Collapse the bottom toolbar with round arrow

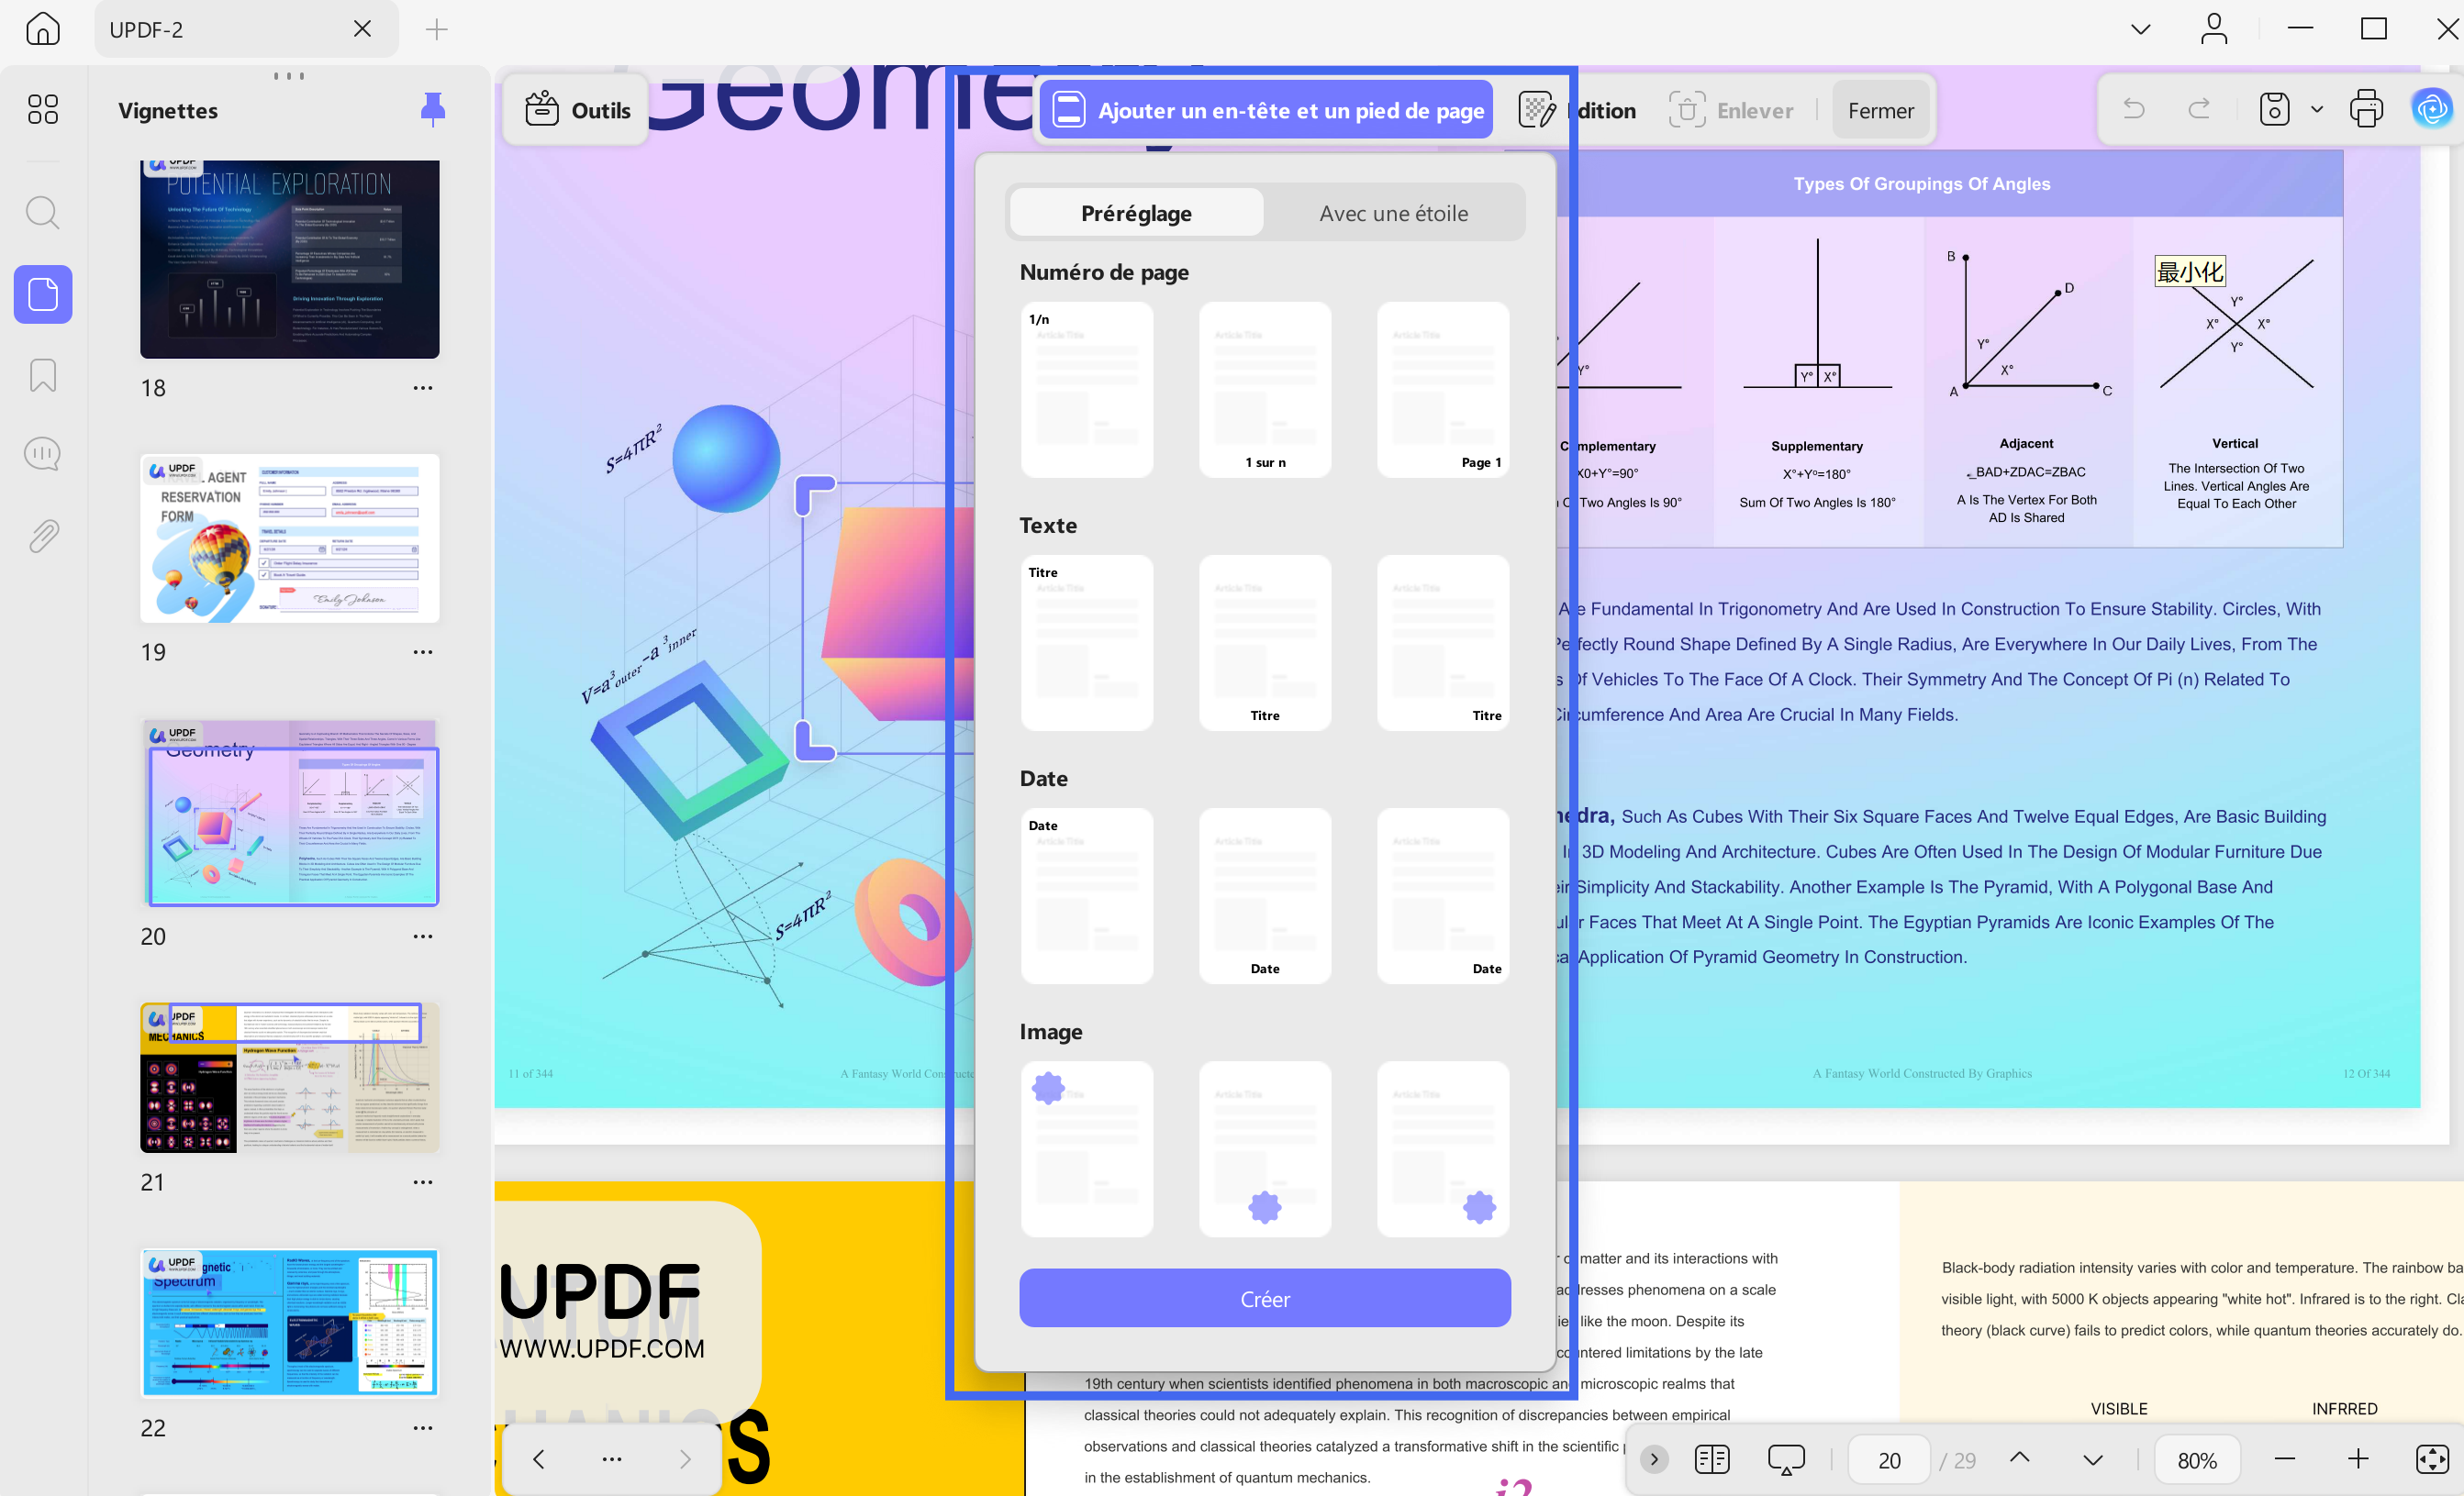(1654, 1459)
